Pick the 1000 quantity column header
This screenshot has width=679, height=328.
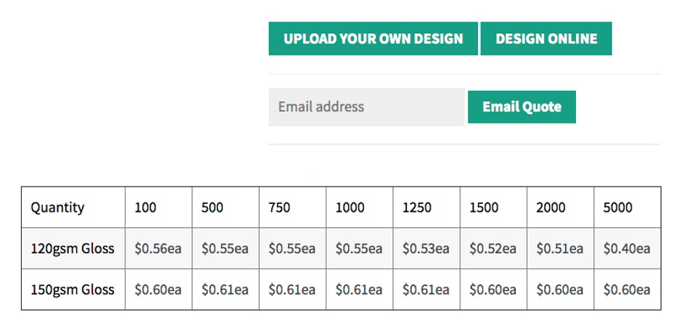coord(350,208)
